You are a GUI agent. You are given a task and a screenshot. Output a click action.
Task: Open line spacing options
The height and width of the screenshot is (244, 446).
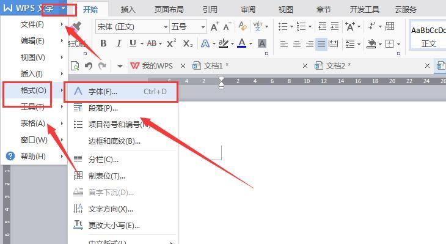(350, 44)
